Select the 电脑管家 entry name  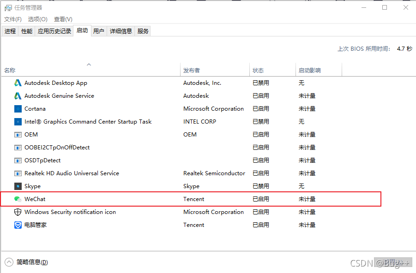(36, 225)
